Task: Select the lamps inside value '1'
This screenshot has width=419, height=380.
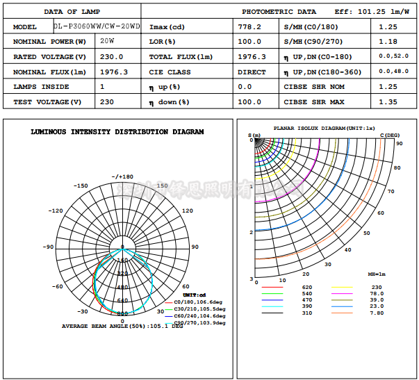Action: tap(102, 87)
